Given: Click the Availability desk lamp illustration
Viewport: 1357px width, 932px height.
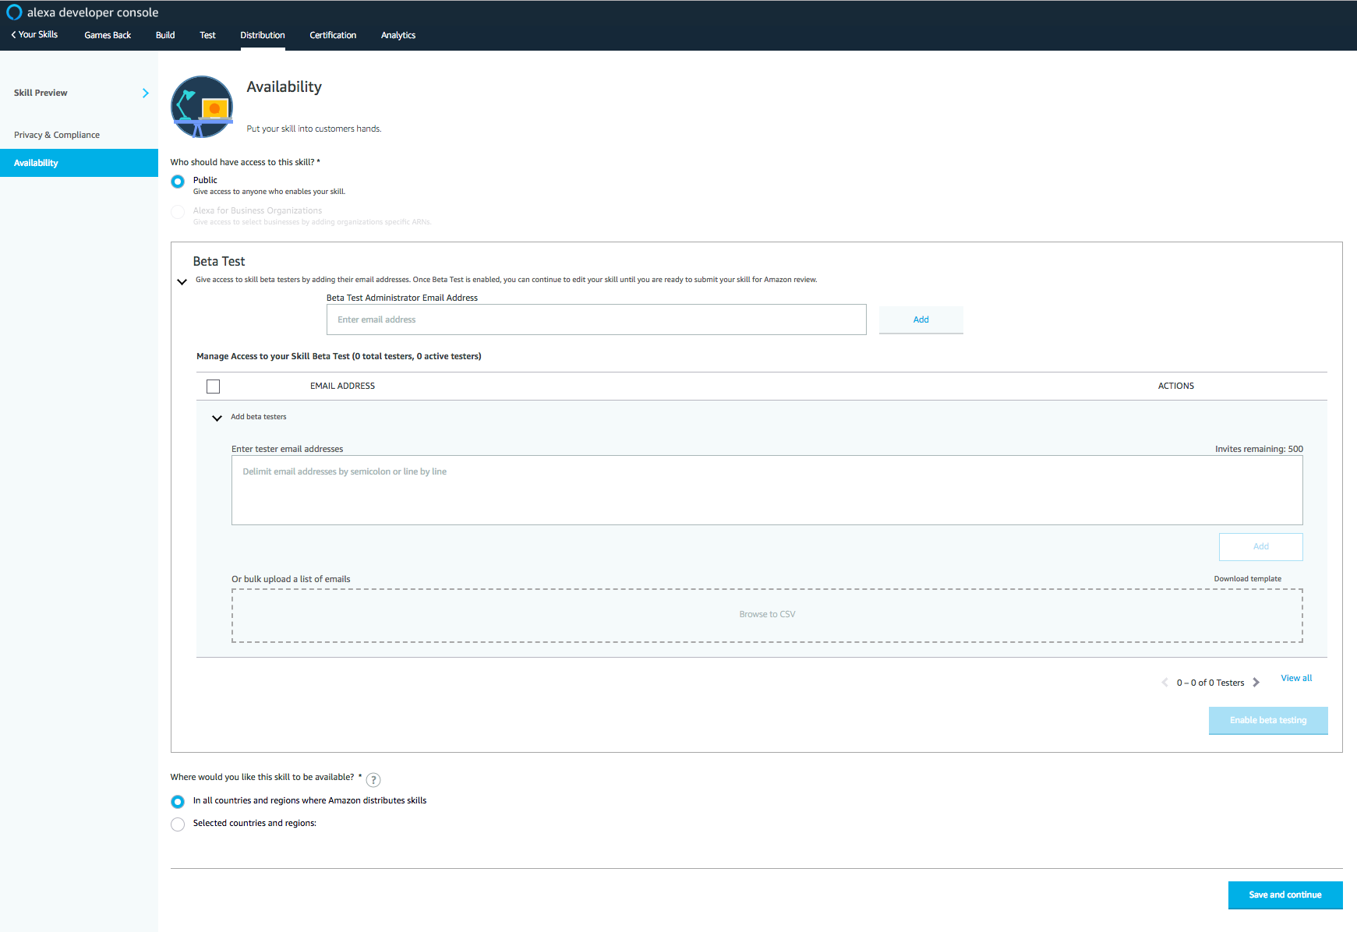Looking at the screenshot, I should [x=202, y=107].
